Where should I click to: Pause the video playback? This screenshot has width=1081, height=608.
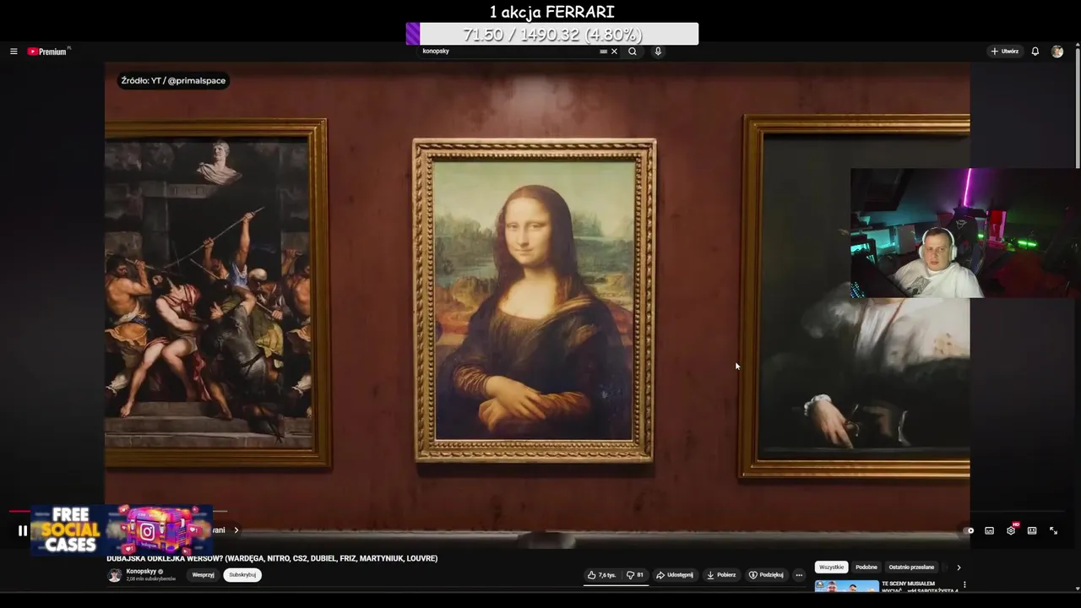coord(23,531)
